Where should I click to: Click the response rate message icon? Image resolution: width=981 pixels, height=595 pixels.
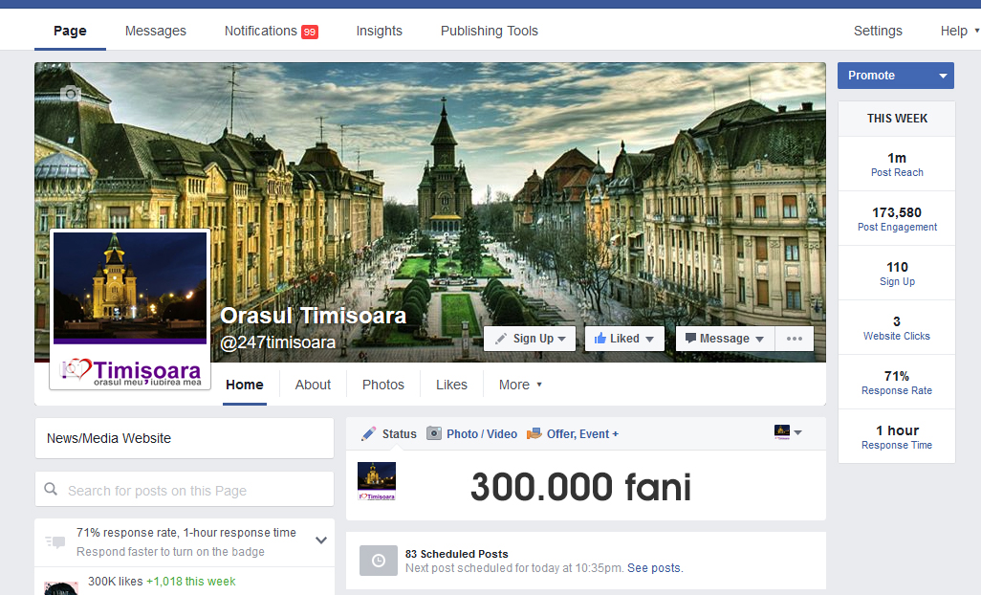pyautogui.click(x=55, y=542)
